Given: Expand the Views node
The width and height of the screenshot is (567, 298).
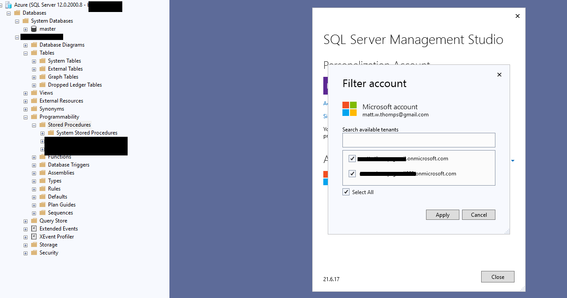Looking at the screenshot, I should click(x=25, y=93).
